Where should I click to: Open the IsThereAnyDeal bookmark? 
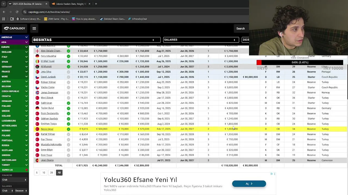[x=137, y=19]
